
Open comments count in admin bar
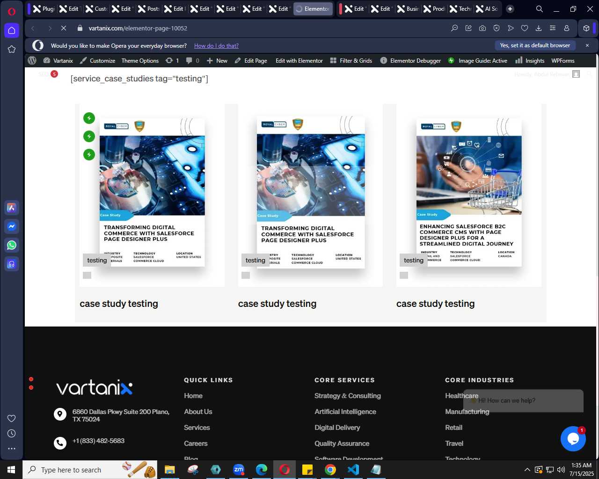tap(192, 60)
